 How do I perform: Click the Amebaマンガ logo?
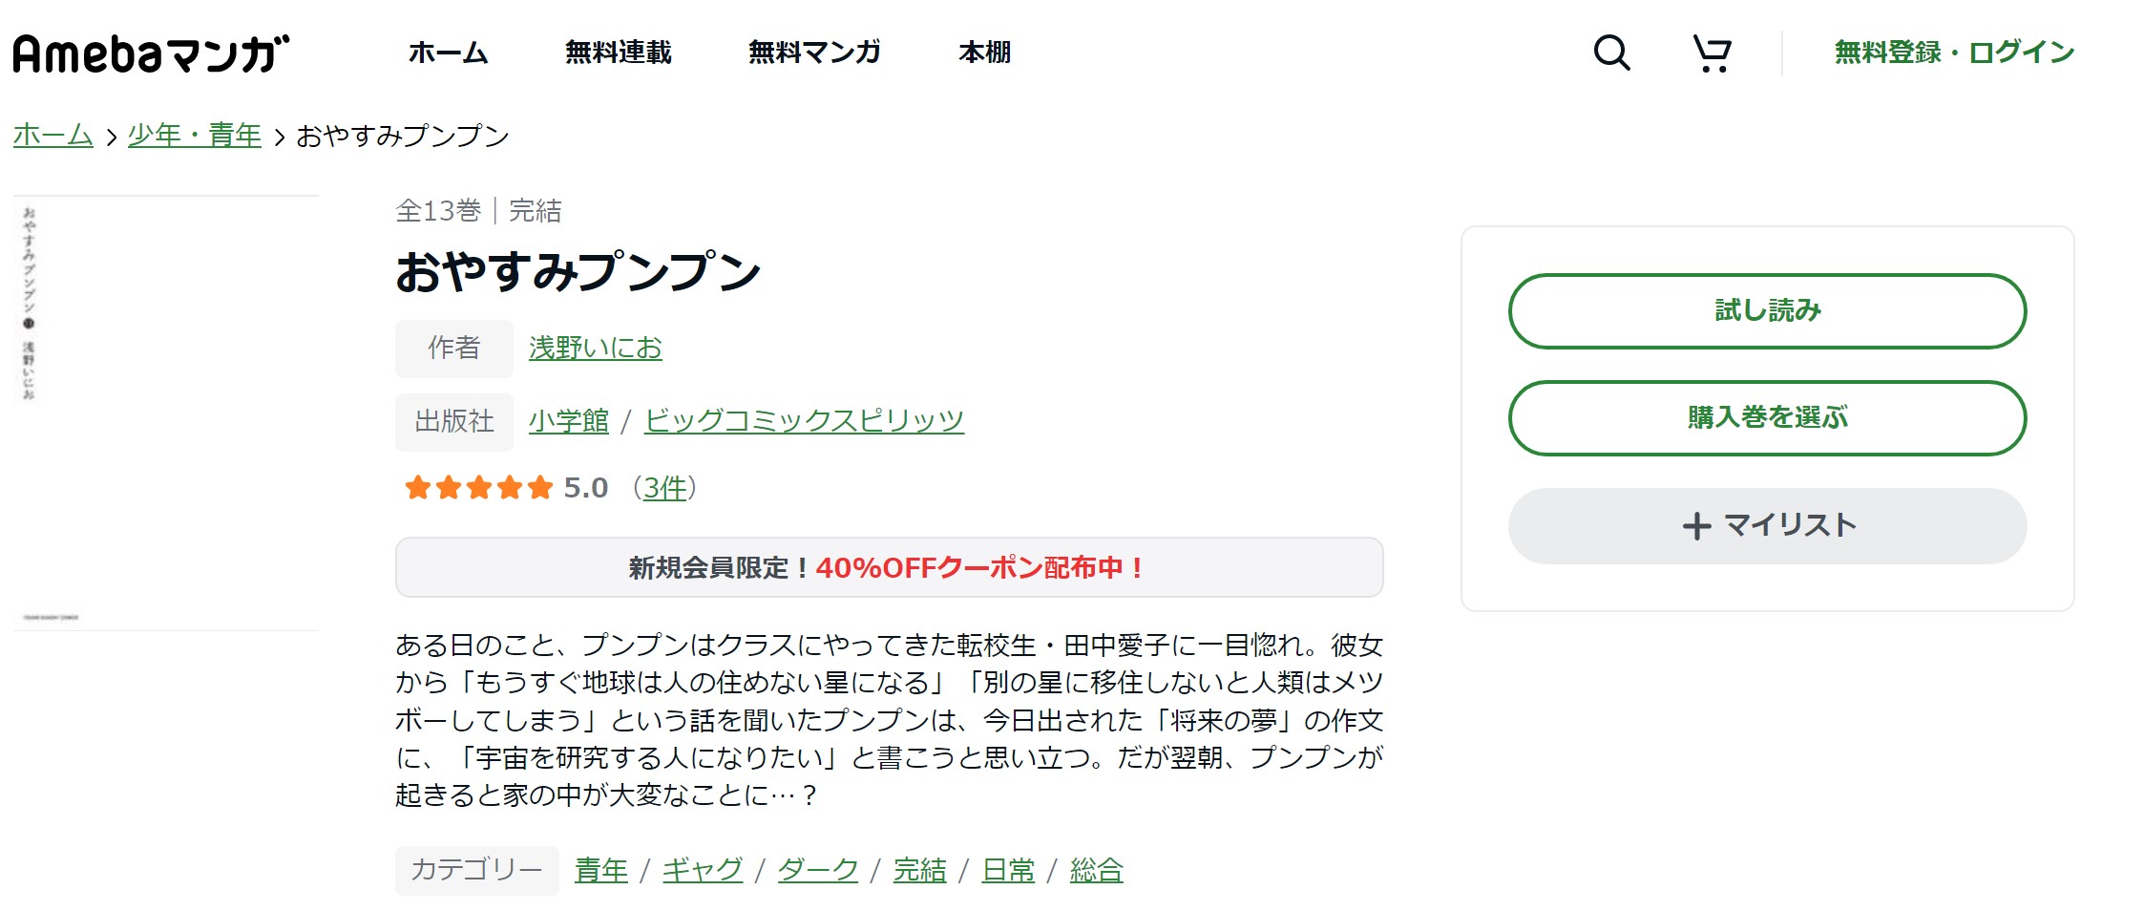pos(151,53)
